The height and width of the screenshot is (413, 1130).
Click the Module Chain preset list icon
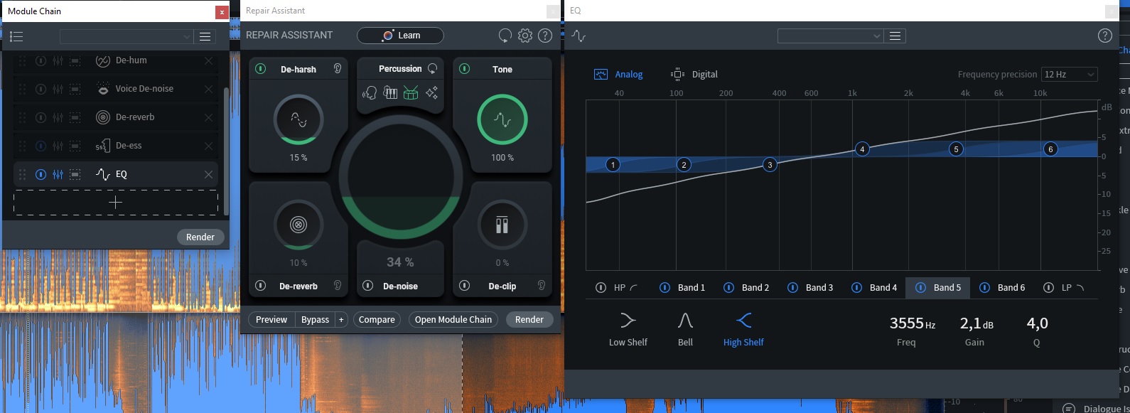[16, 36]
